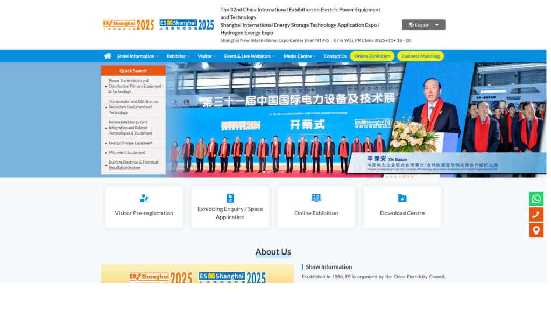The image size is (551, 310).
Task: Go to the home page via house icon
Action: [108, 56]
